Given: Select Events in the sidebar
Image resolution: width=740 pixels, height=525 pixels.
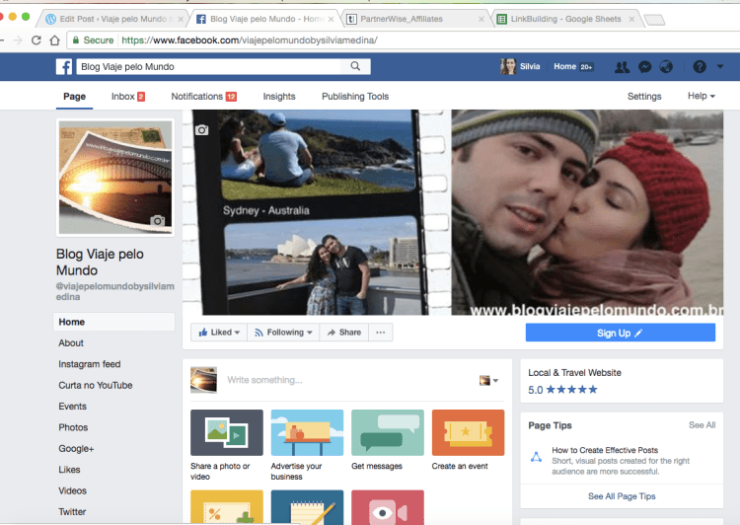Looking at the screenshot, I should [72, 407].
